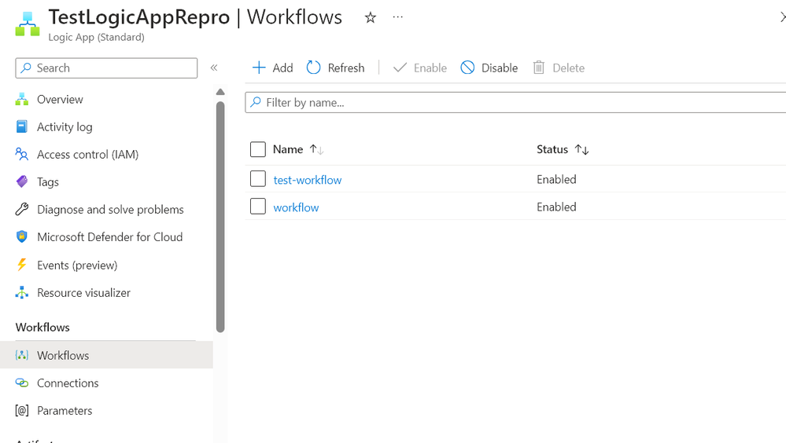Click the Resource visualizer icon
Screen dimensions: 786x443
click(21, 292)
